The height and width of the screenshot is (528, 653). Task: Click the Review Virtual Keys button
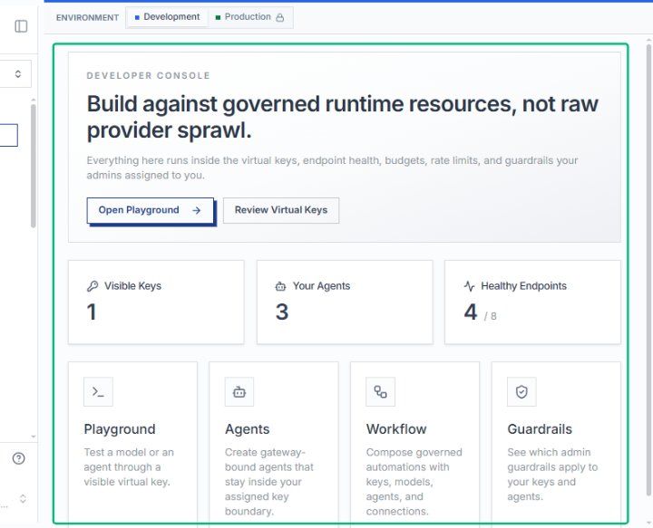281,210
